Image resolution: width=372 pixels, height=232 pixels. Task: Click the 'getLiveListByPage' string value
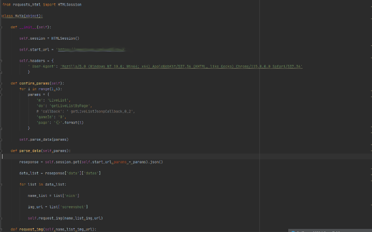click(x=70, y=106)
